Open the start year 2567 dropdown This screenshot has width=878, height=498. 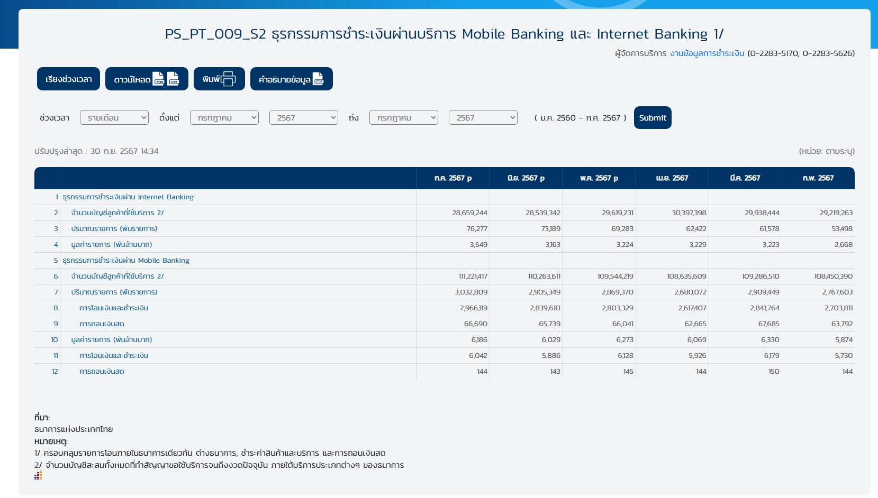point(303,117)
